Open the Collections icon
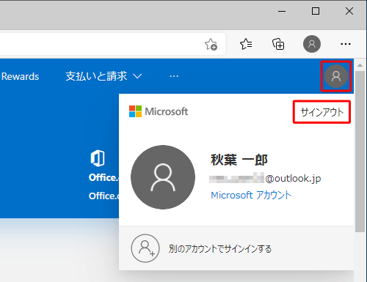This screenshot has width=367, height=282. 278,44
